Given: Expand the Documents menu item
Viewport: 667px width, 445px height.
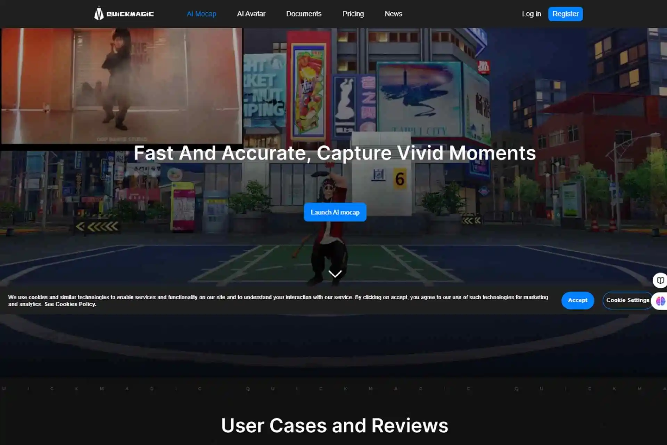Looking at the screenshot, I should [304, 14].
